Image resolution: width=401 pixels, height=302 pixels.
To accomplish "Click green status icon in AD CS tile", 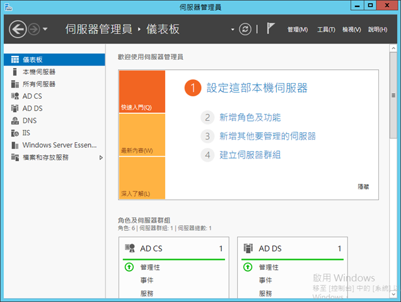I will (x=129, y=267).
